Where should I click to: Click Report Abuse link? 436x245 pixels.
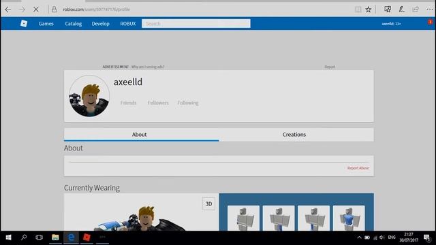[x=358, y=168]
